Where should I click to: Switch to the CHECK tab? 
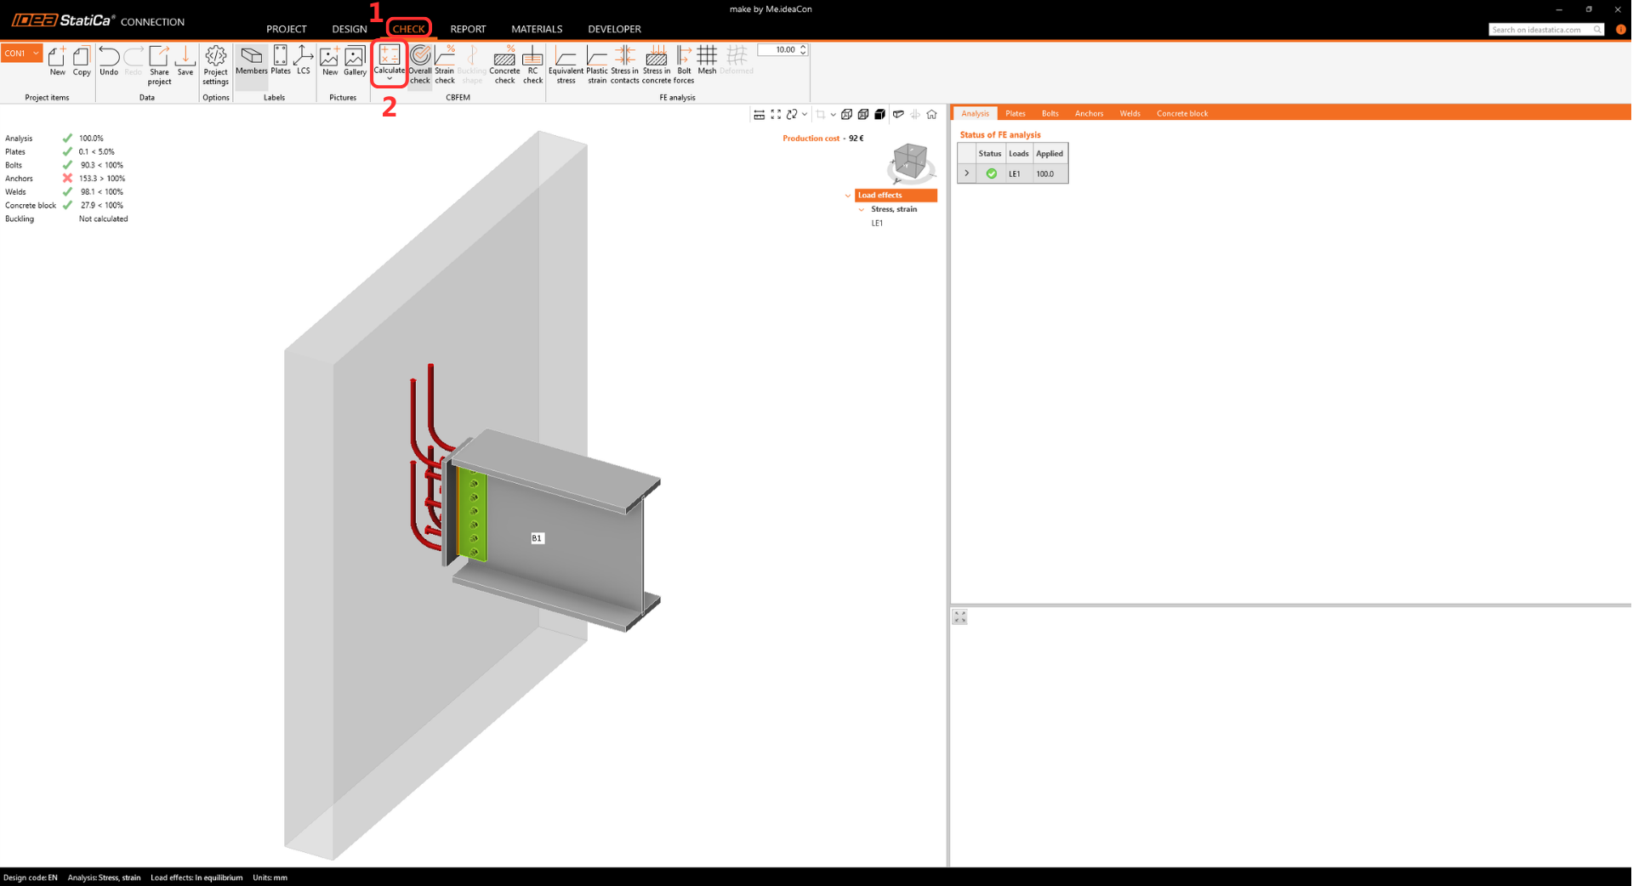pos(408,29)
